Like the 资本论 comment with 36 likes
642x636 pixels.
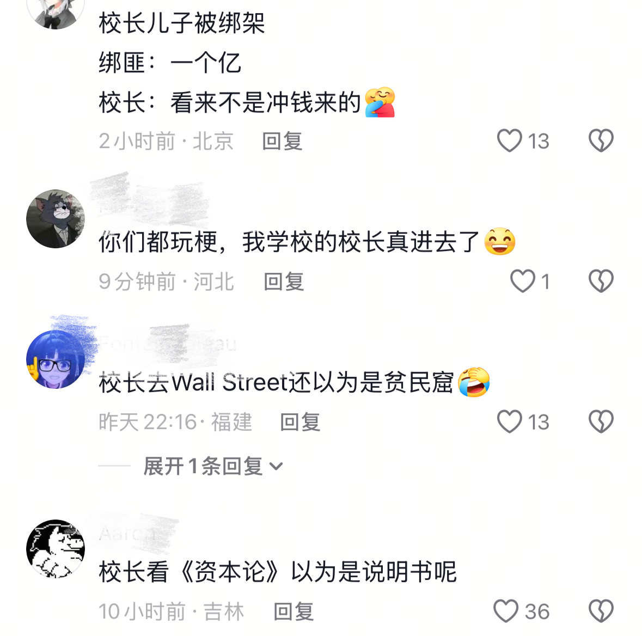click(506, 611)
